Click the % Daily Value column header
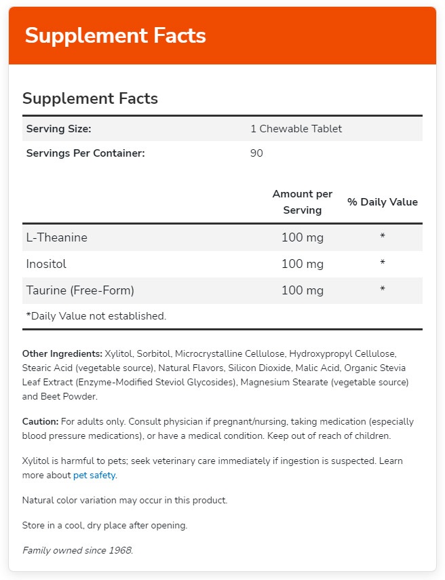Screen dimensions: 445x580 point(383,202)
